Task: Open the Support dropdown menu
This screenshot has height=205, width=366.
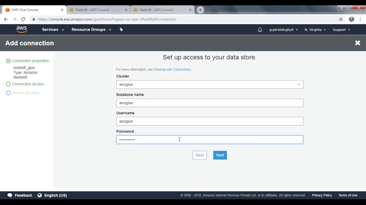Action: tap(341, 30)
